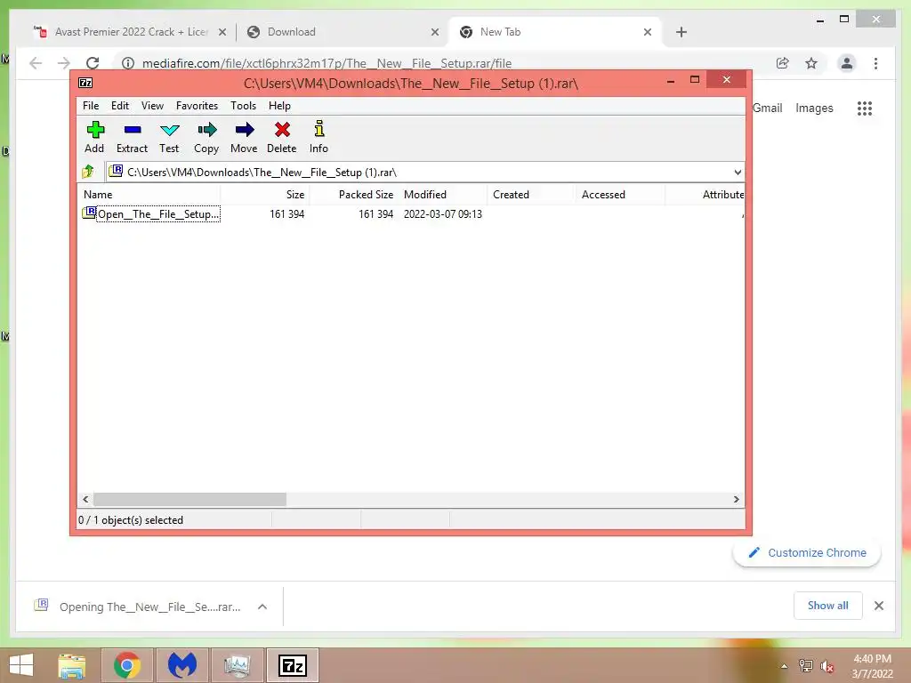
Task: Switch to Avast Premier 2022 Crack tab
Action: 129,32
